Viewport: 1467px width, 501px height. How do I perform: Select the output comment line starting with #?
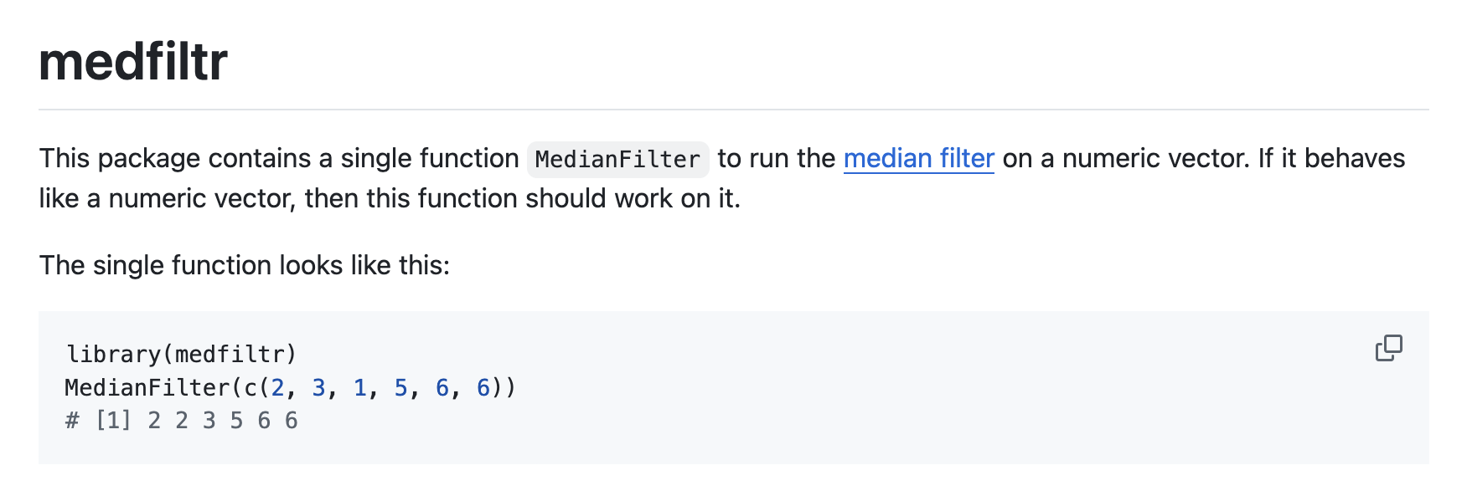[181, 420]
